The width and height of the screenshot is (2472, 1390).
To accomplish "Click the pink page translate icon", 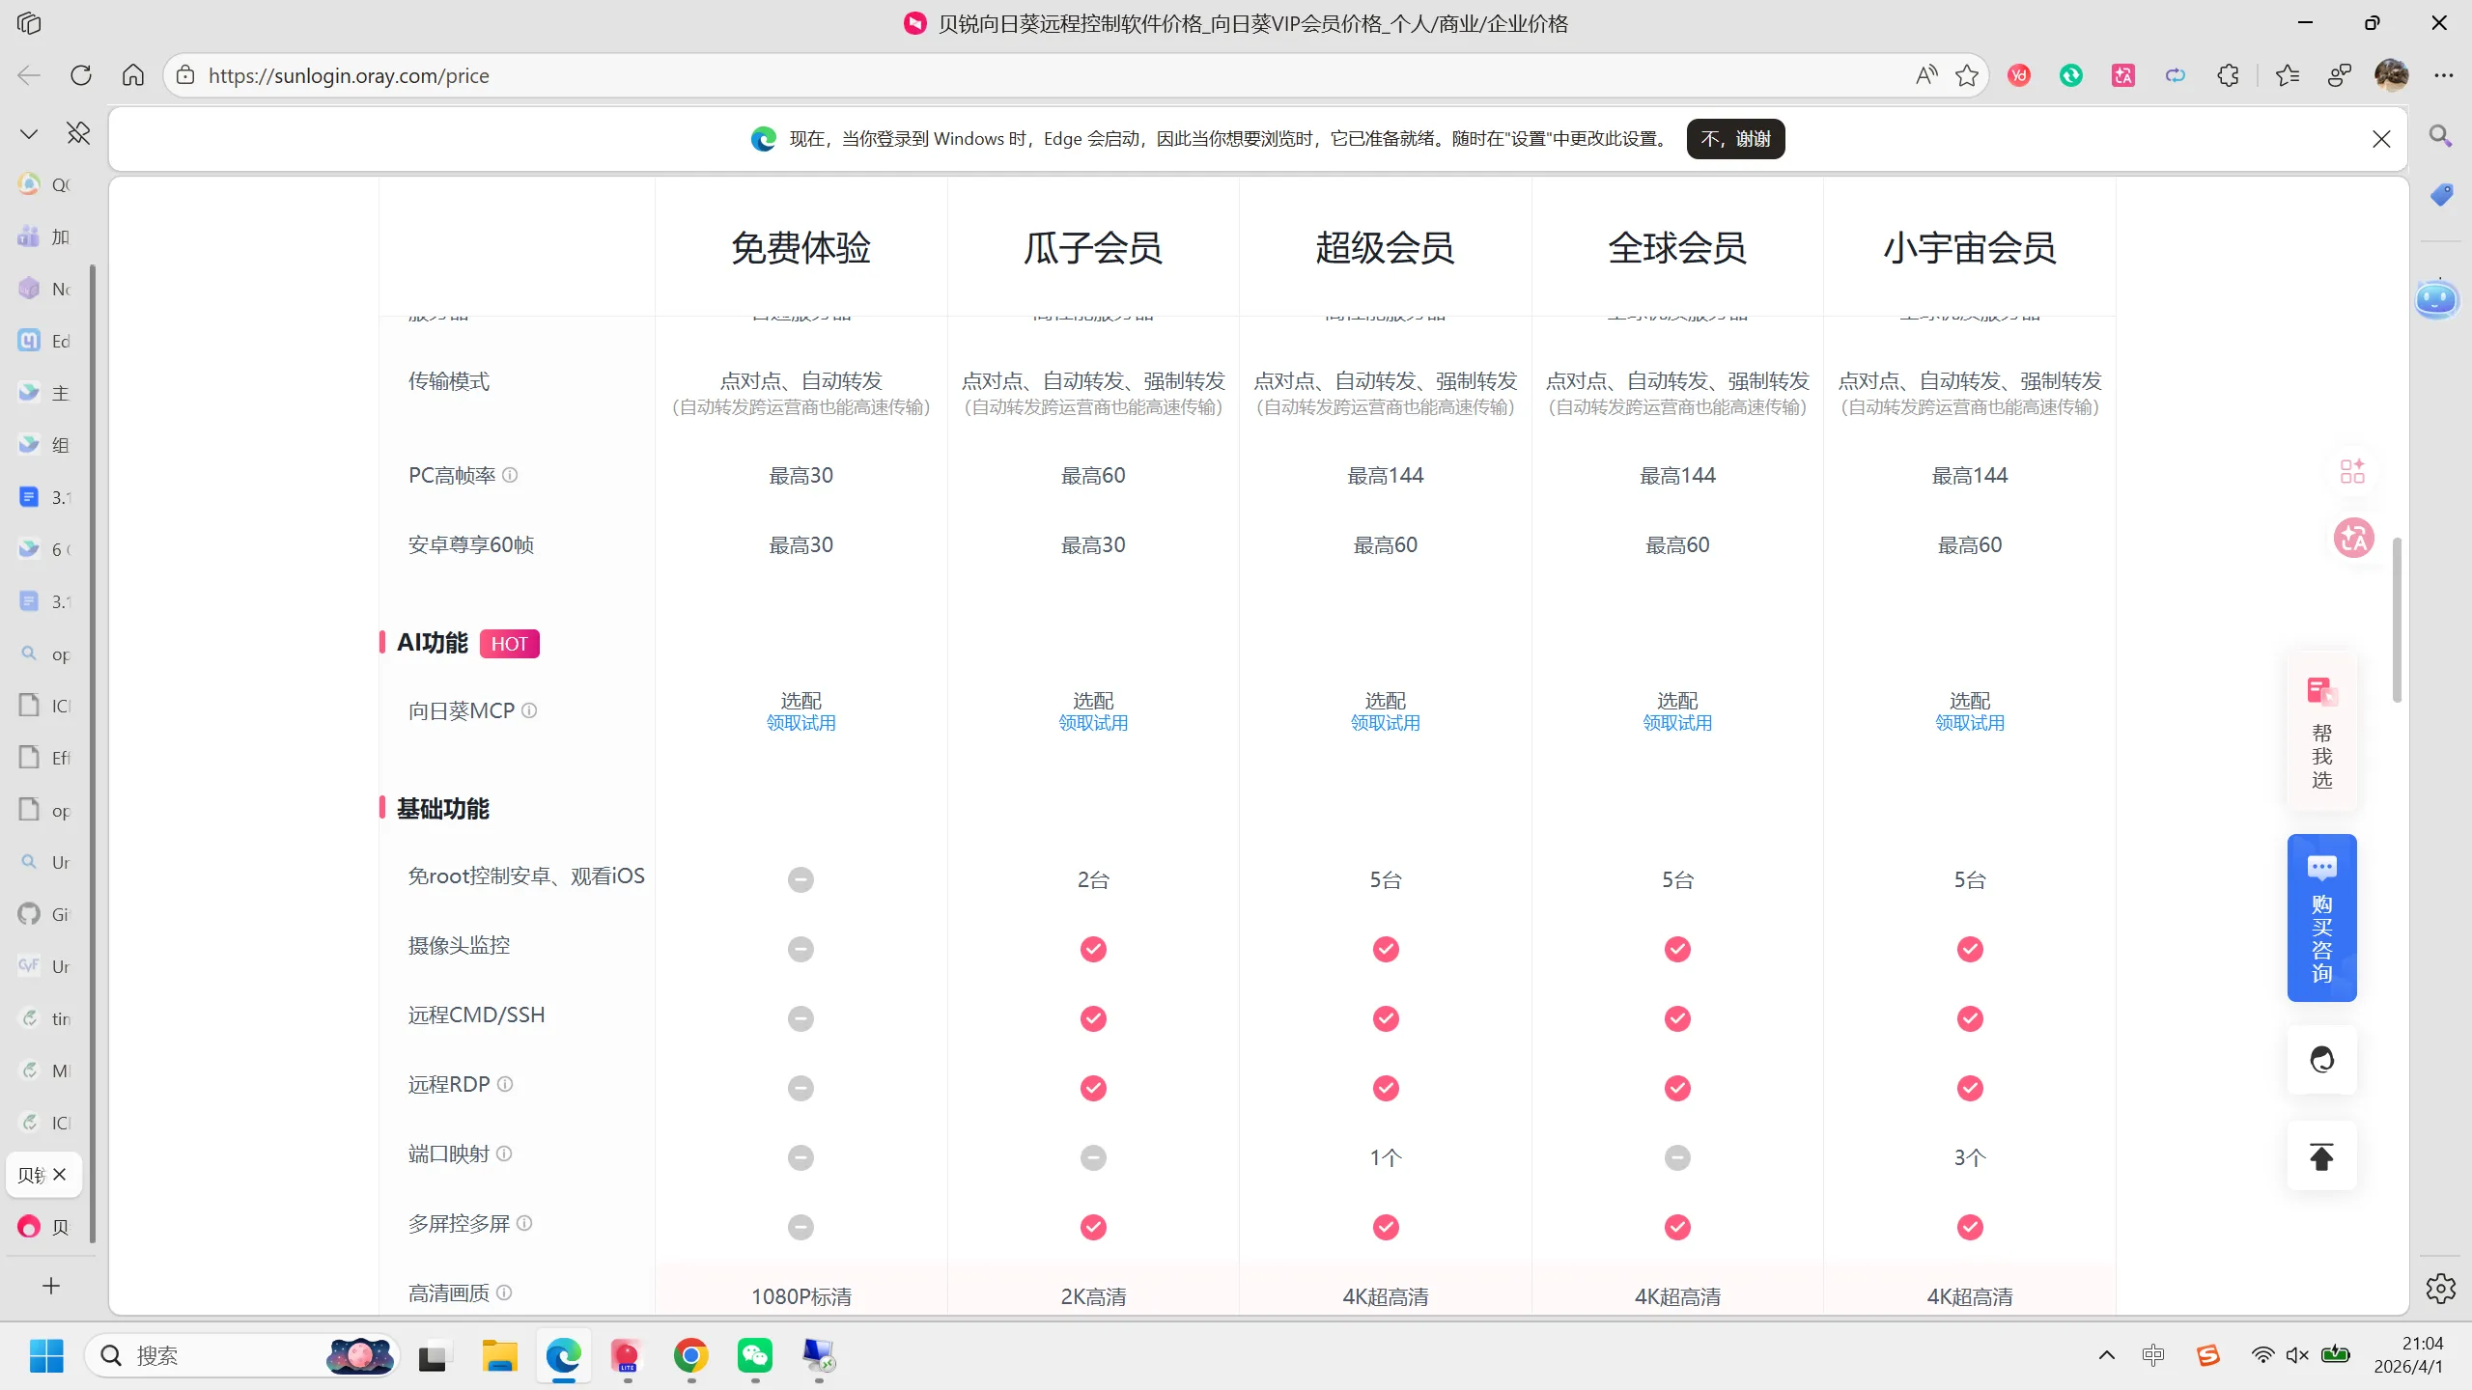I will (x=2352, y=538).
